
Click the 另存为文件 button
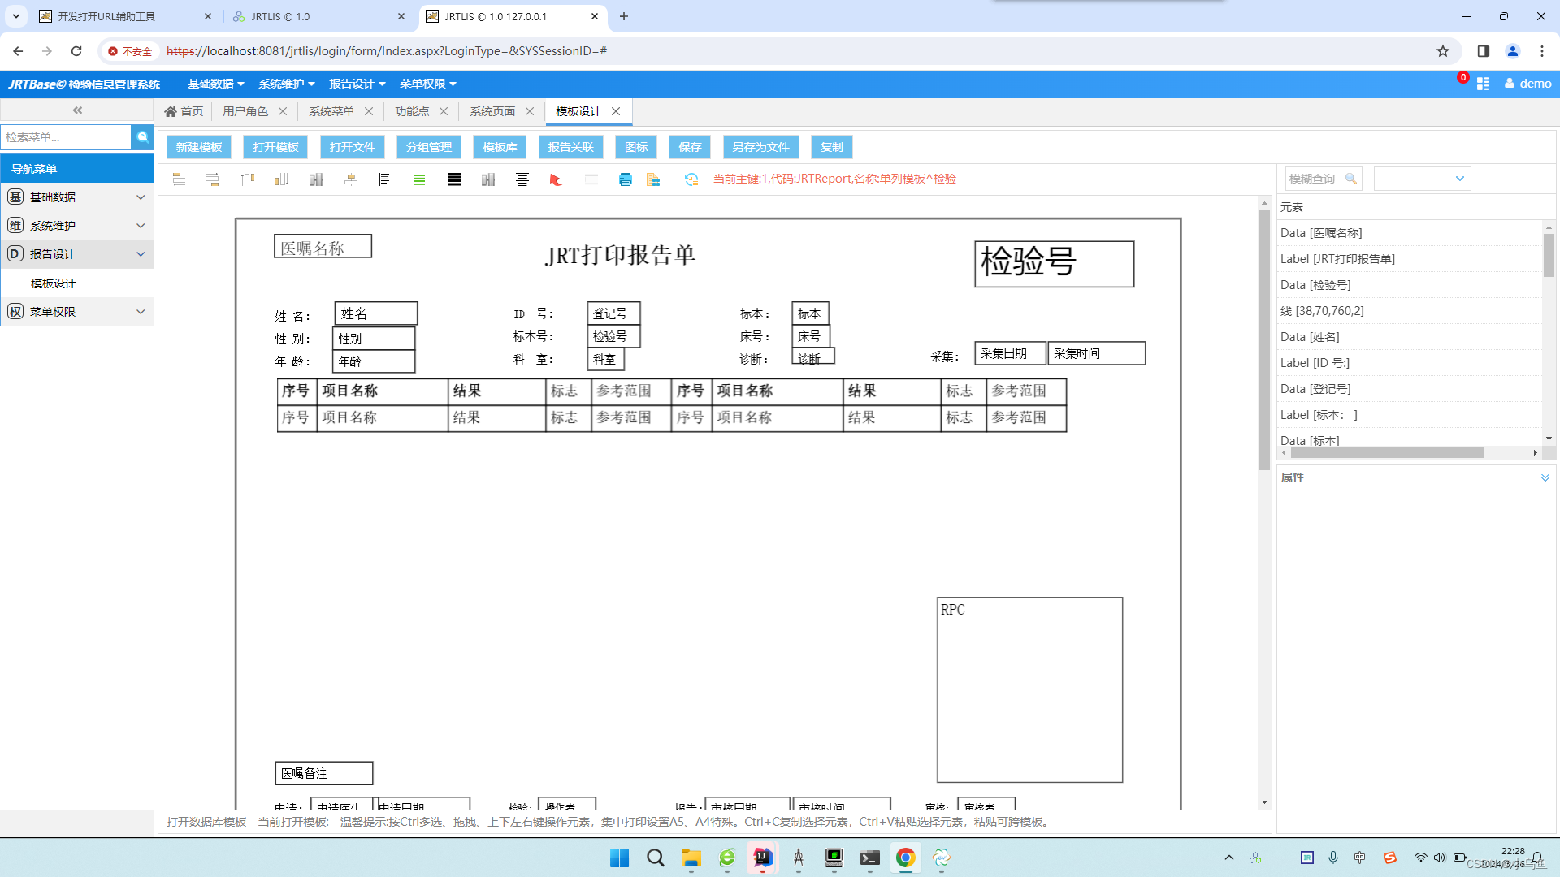pyautogui.click(x=760, y=147)
